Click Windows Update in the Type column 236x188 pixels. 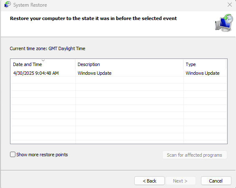click(203, 73)
